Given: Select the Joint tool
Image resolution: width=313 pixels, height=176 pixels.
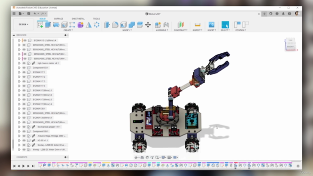Looking at the screenshot, I should click(166, 25).
